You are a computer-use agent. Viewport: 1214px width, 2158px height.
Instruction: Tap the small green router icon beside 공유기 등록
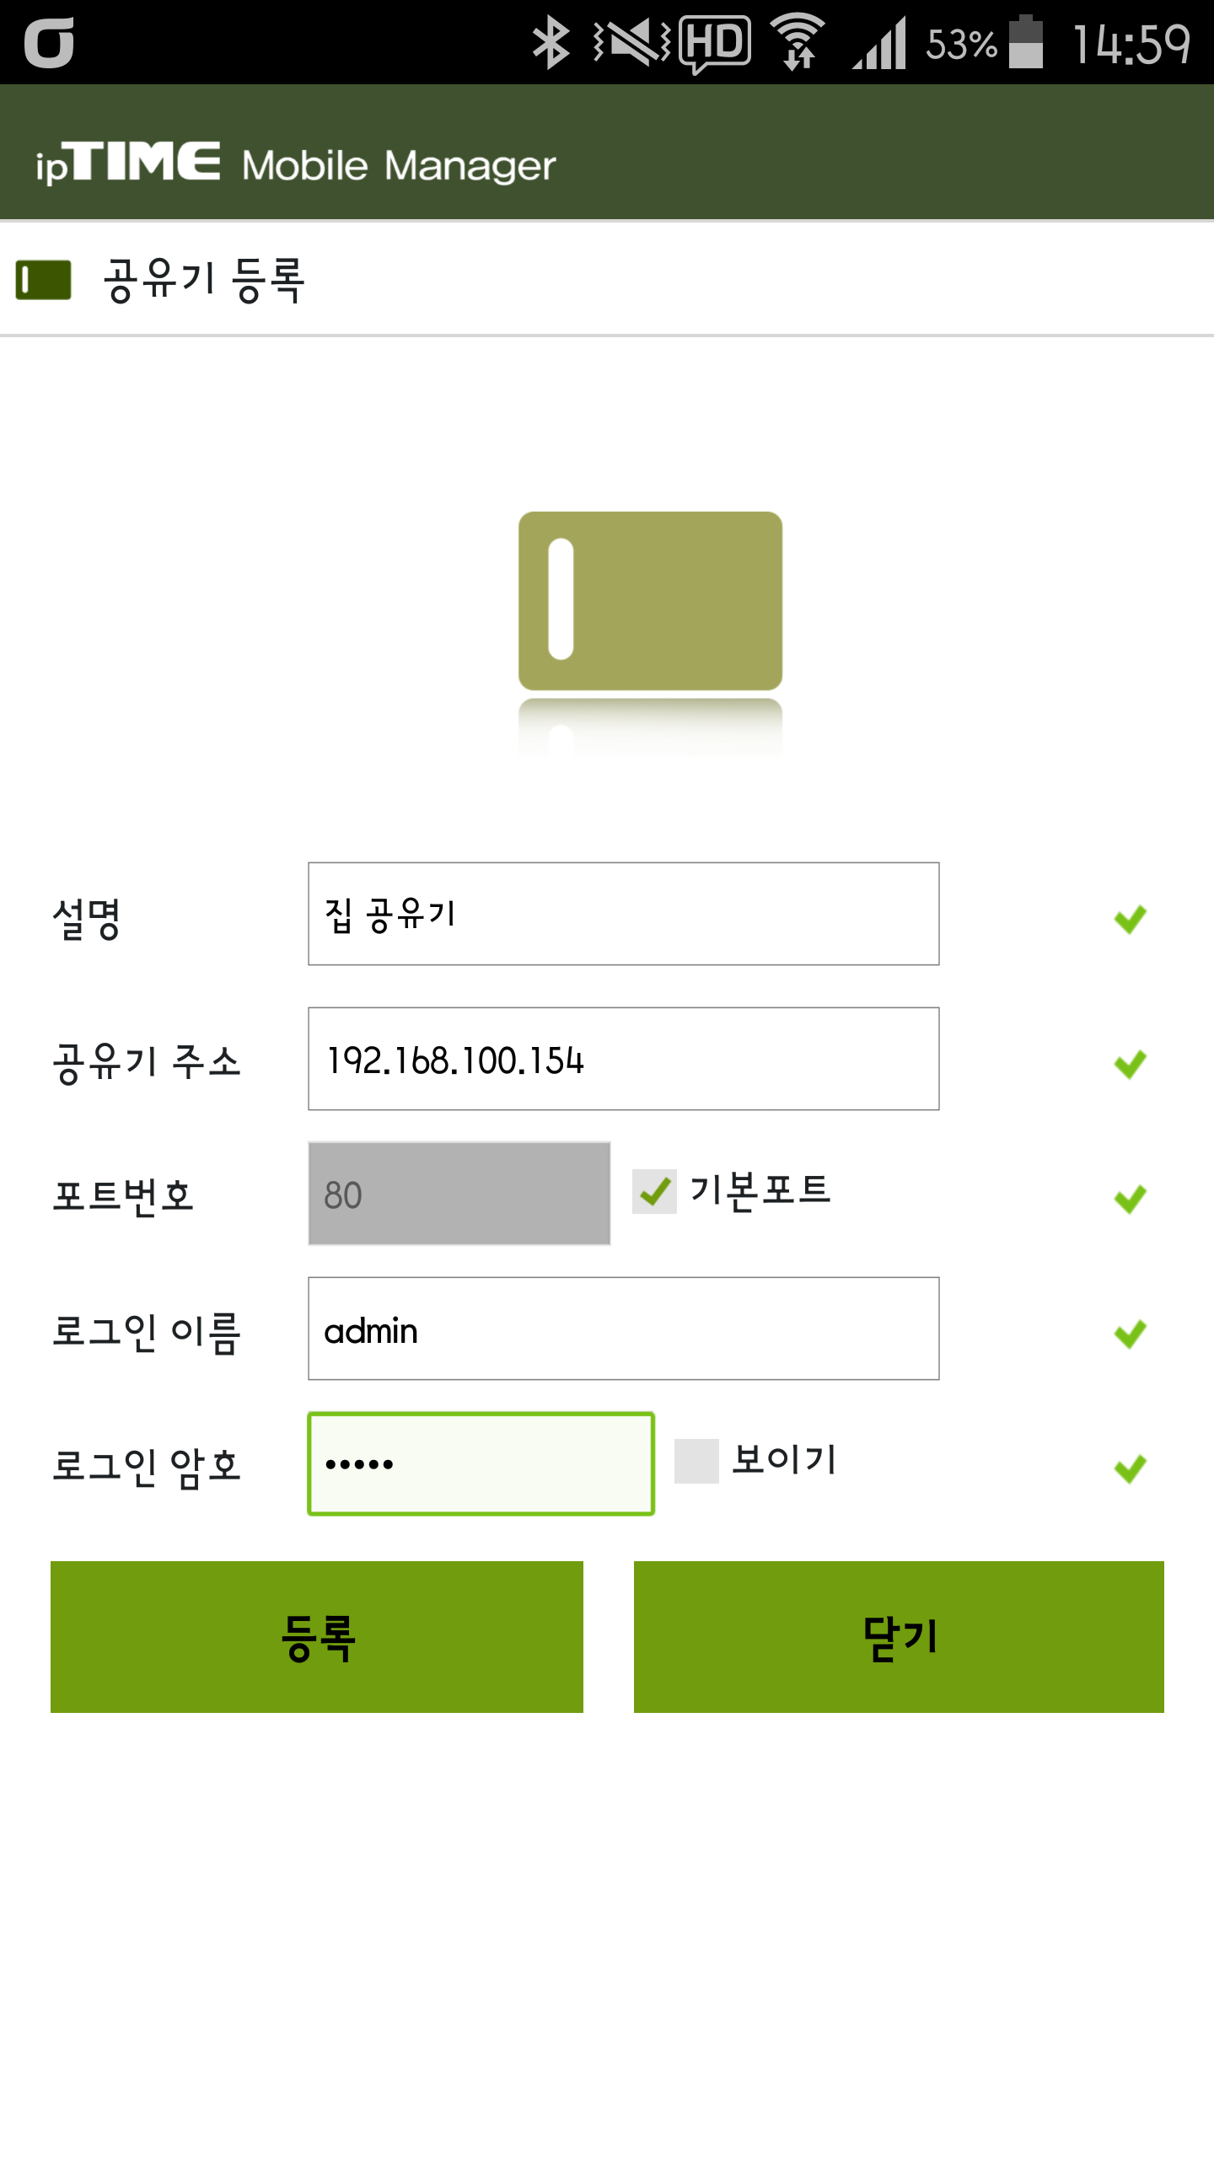coord(44,280)
